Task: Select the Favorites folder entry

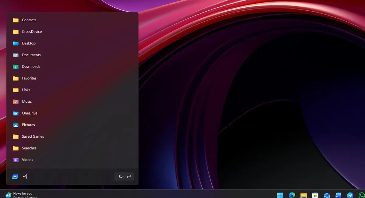Action: pos(72,78)
